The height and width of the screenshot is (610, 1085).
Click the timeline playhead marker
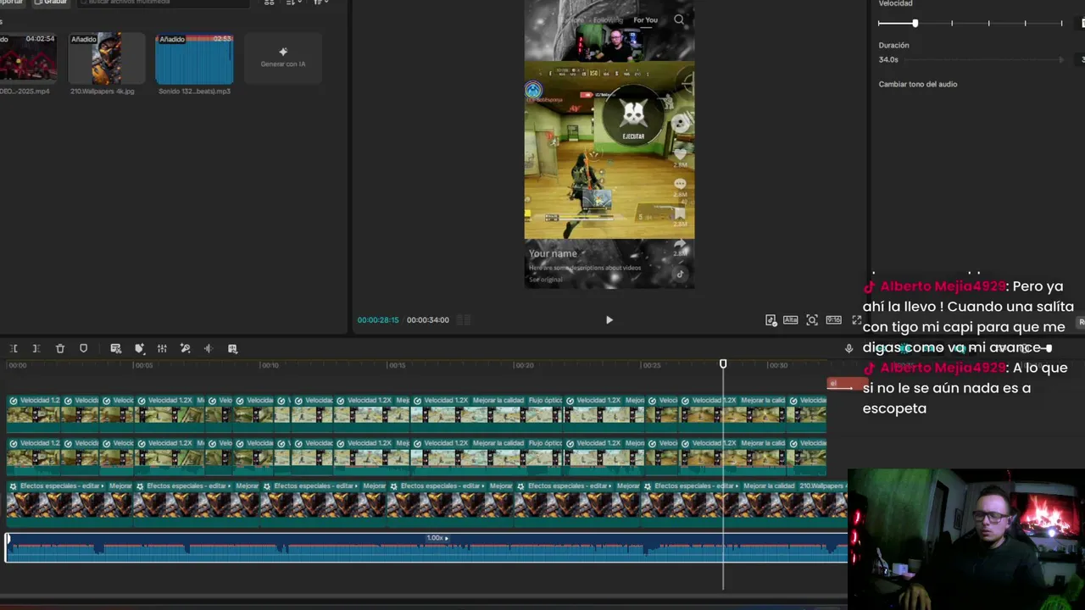coord(723,363)
